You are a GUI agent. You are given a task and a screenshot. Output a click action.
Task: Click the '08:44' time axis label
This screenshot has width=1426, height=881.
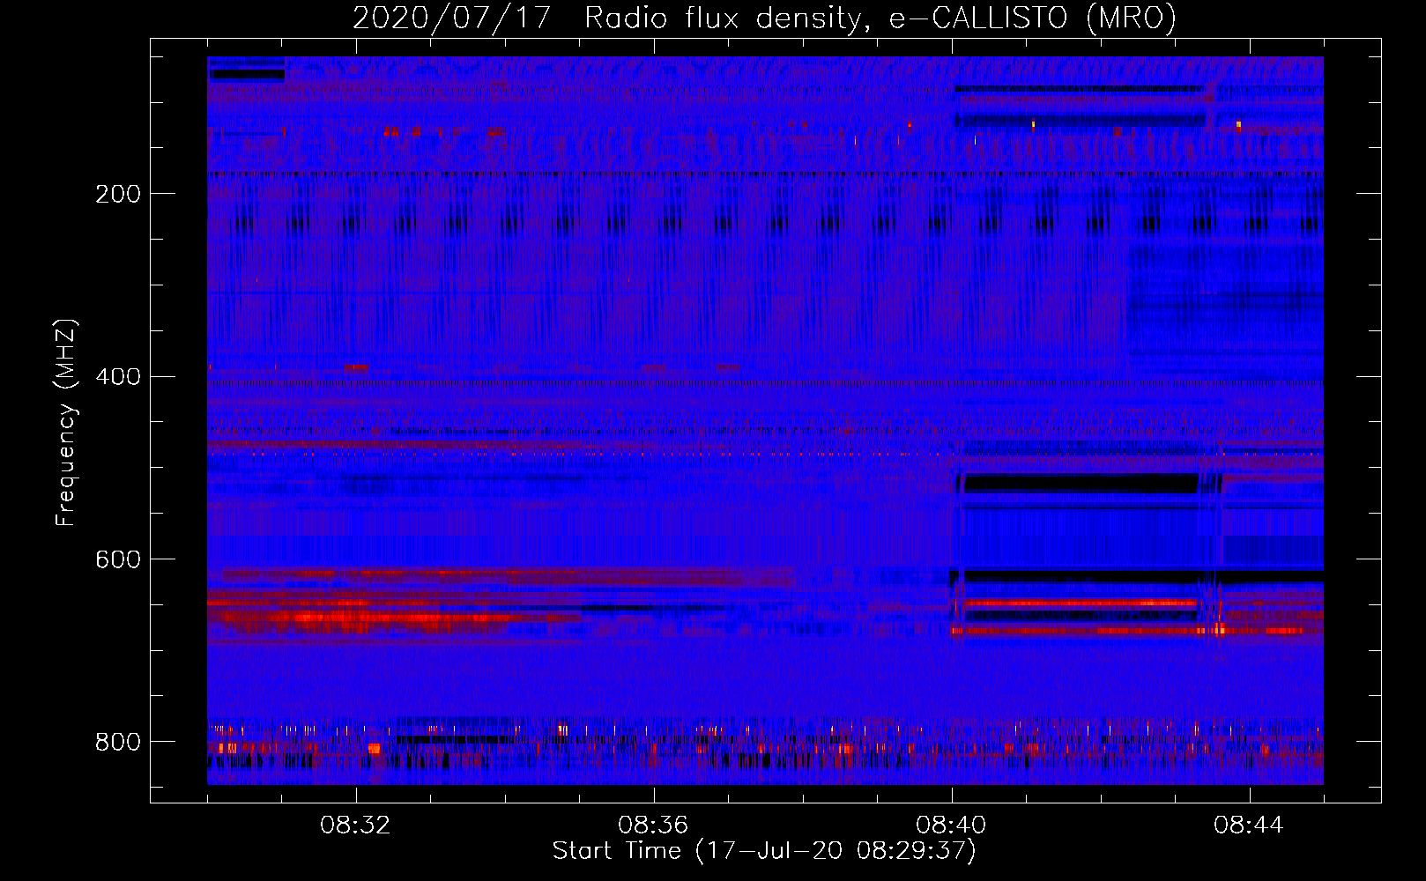(1249, 825)
